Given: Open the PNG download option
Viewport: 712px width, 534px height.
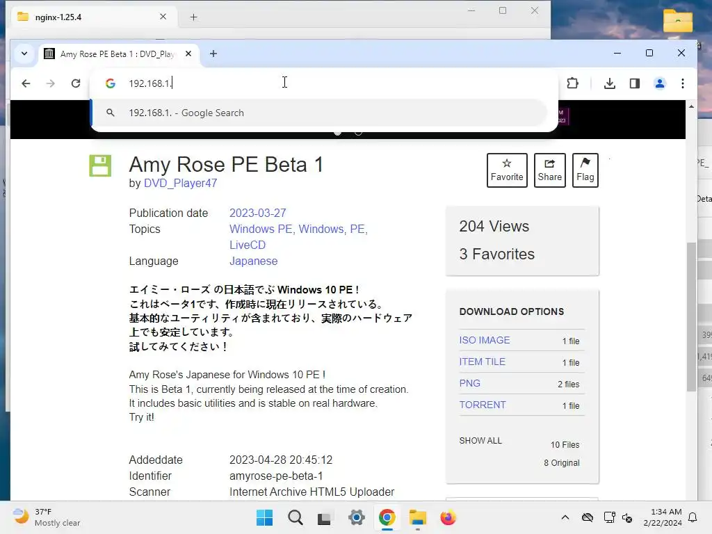Looking at the screenshot, I should coord(469,383).
